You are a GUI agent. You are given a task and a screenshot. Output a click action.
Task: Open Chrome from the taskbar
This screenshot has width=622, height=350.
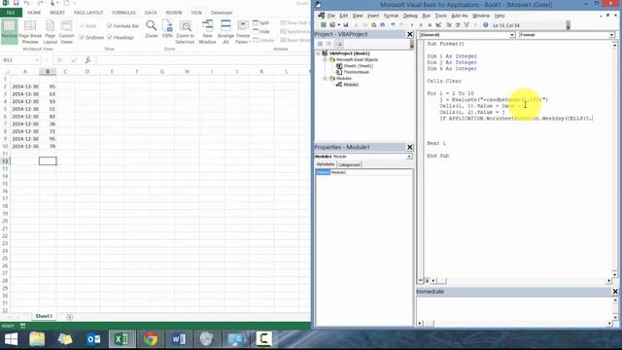click(x=151, y=339)
